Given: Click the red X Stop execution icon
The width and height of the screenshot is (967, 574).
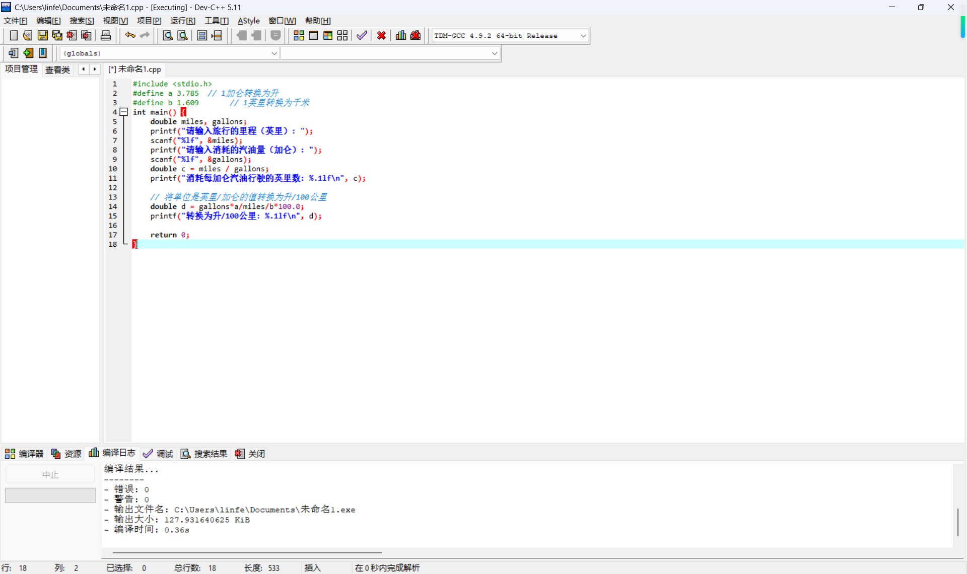Looking at the screenshot, I should [381, 35].
